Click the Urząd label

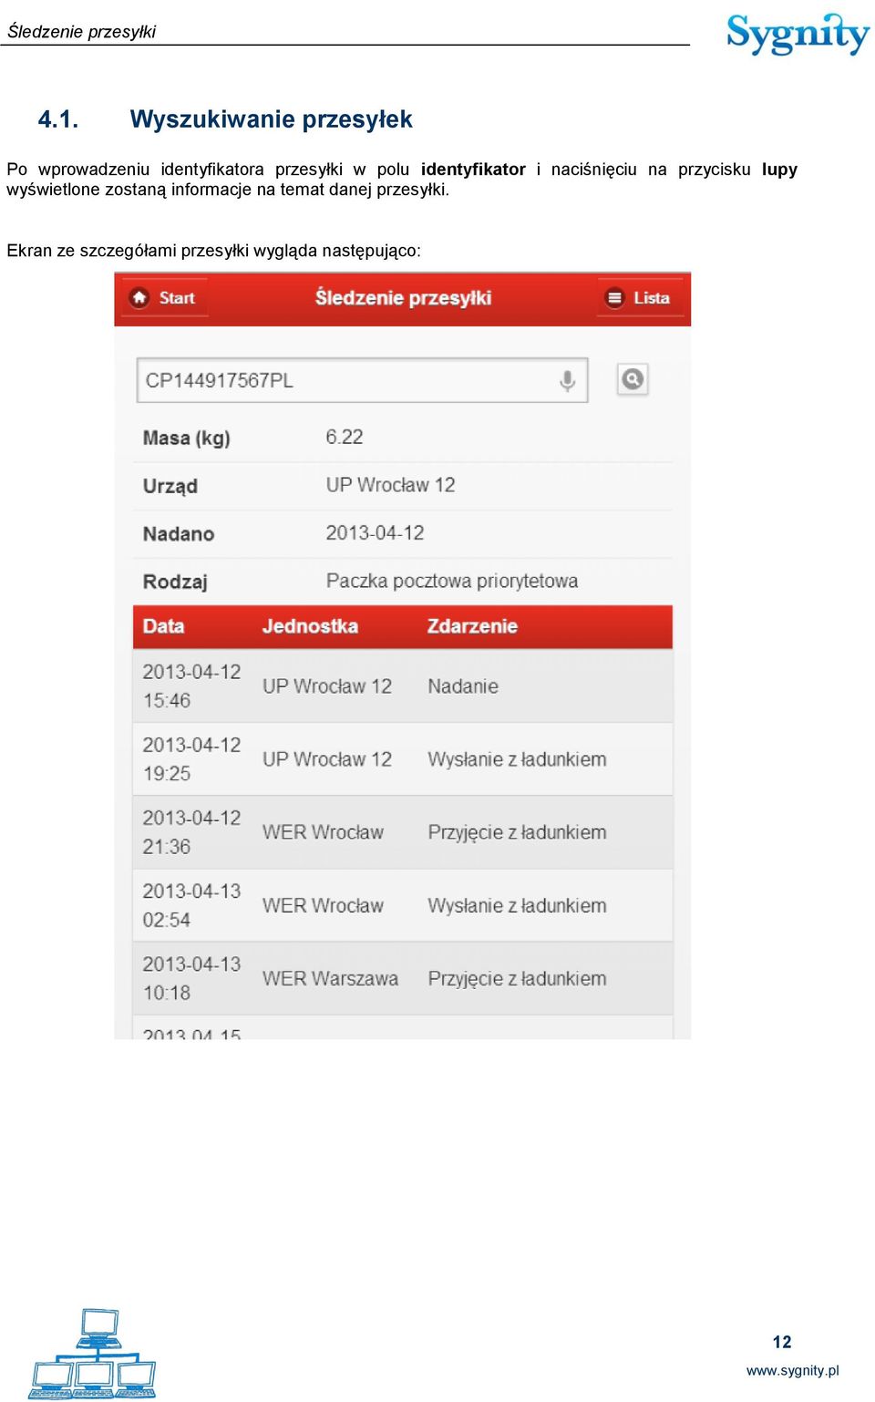coord(170,486)
